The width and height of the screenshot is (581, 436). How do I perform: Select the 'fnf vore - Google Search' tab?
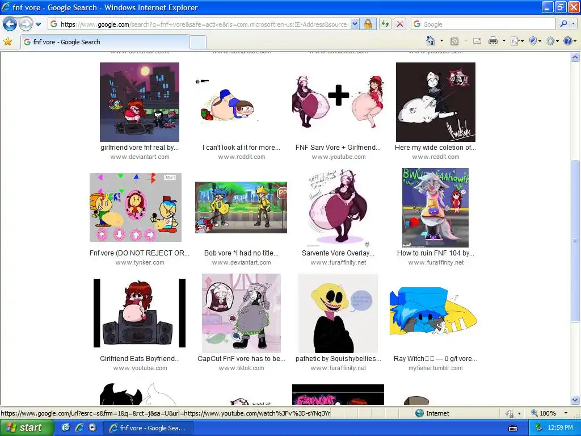coord(105,42)
